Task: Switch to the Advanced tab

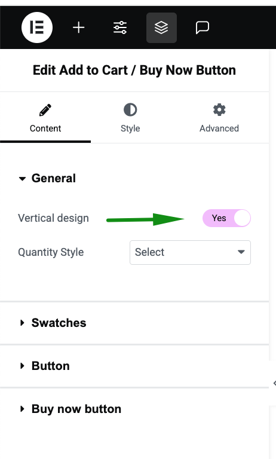Action: click(219, 118)
